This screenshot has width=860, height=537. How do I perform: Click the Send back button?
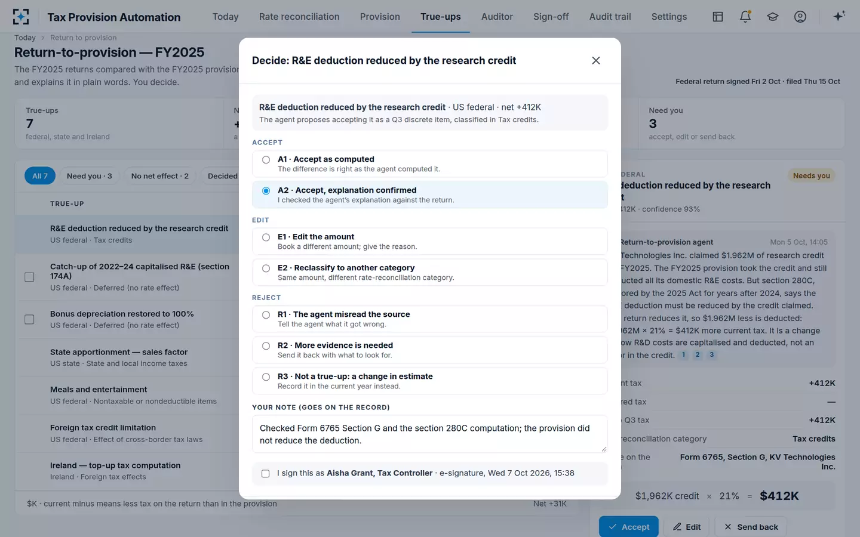[x=751, y=527]
